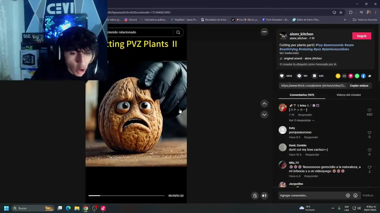
Task: Go to the previous video arrow
Action: click(x=264, y=104)
